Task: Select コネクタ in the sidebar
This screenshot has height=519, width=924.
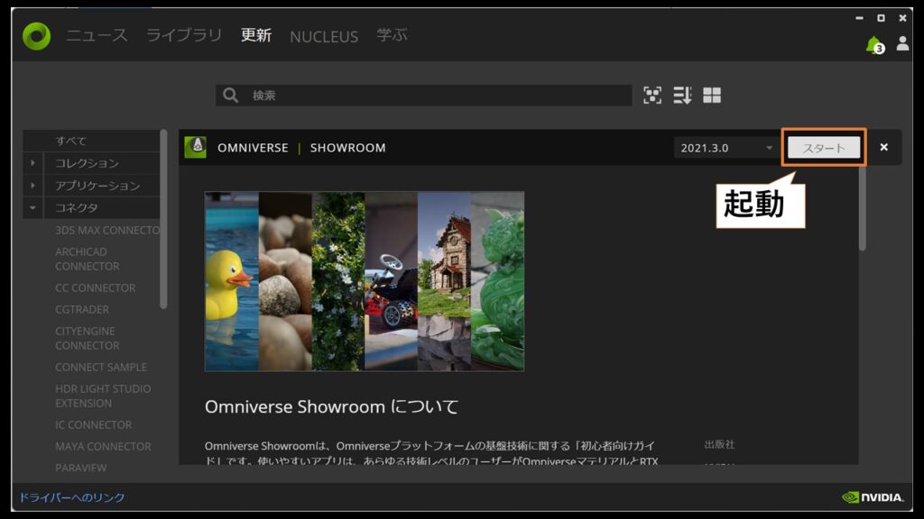Action: pyautogui.click(x=77, y=208)
